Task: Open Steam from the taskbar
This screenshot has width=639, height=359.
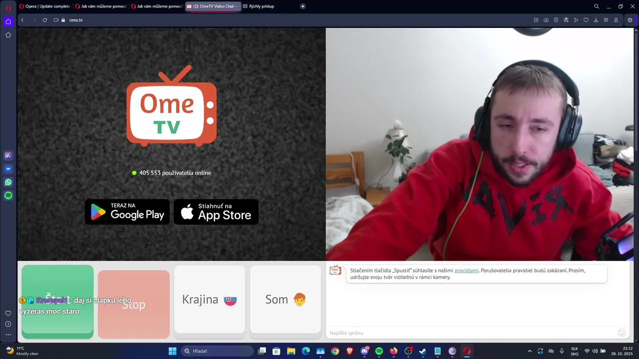Action: tap(423, 351)
